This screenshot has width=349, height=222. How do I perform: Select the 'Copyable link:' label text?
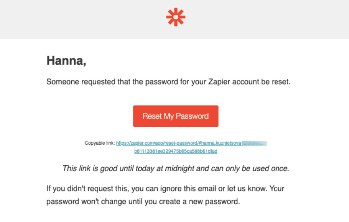[100, 143]
